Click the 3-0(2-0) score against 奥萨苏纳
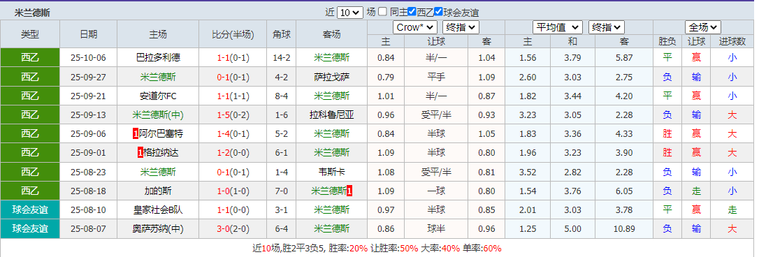 click(x=233, y=229)
